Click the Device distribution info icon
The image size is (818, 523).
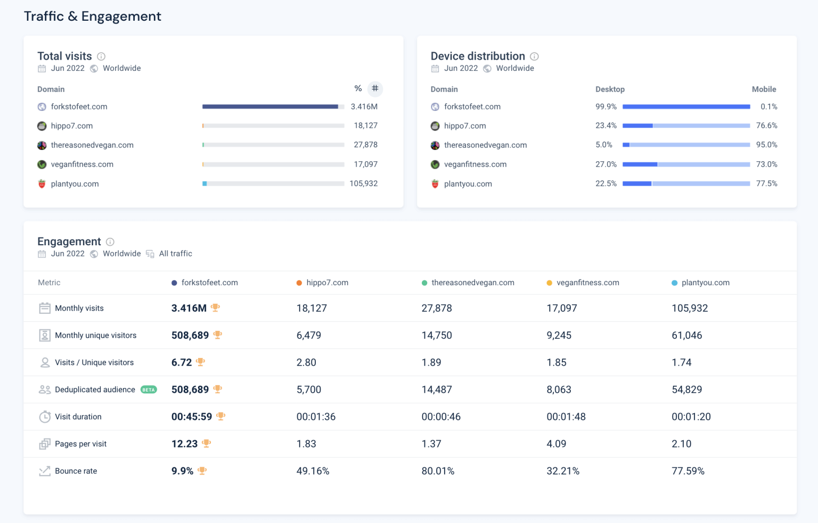point(534,56)
